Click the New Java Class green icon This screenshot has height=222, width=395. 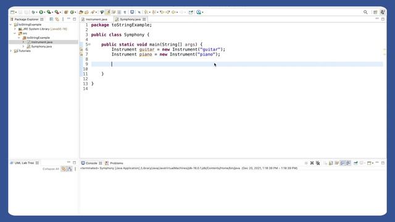click(x=72, y=12)
